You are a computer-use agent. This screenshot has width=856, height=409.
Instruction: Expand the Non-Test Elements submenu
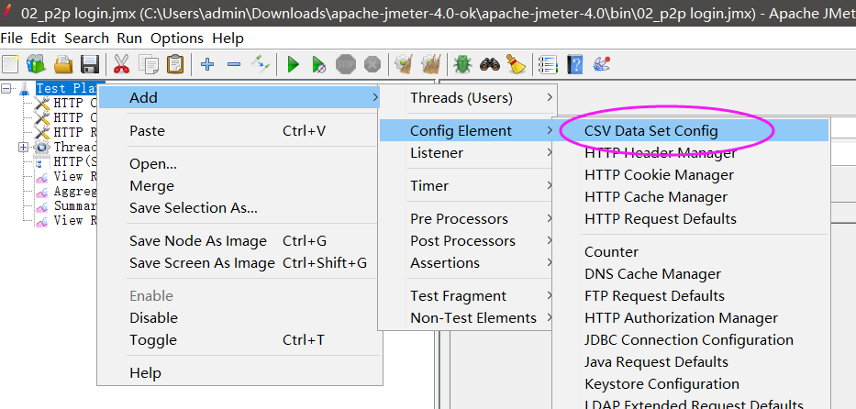point(468,318)
